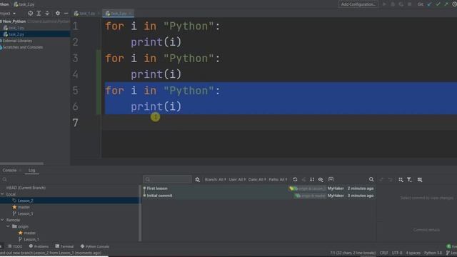457x257 pixels.
Task: Click rightmost layout icon in changes toolbar
Action: [x=420, y=180]
